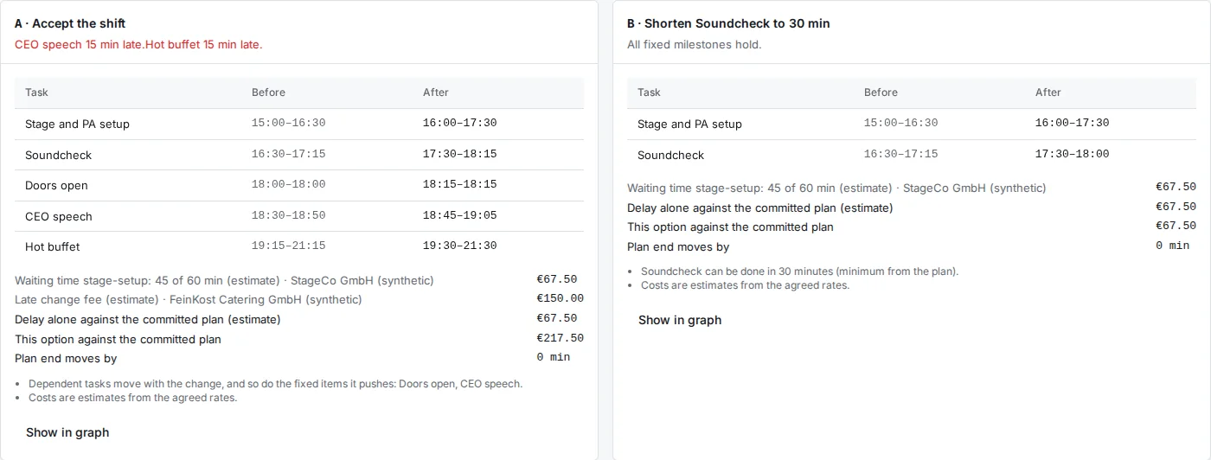Click the After column header in card B
Screen dimensions: 1211x460
click(x=1048, y=93)
